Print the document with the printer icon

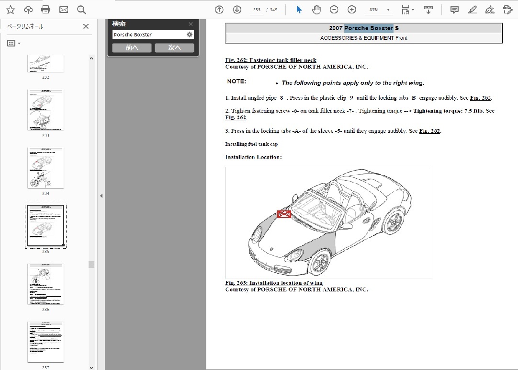coord(46,10)
